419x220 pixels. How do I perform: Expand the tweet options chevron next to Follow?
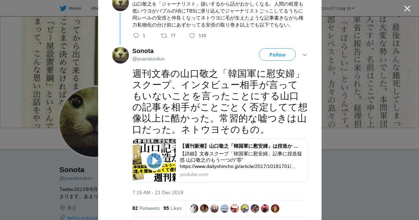coord(305,55)
